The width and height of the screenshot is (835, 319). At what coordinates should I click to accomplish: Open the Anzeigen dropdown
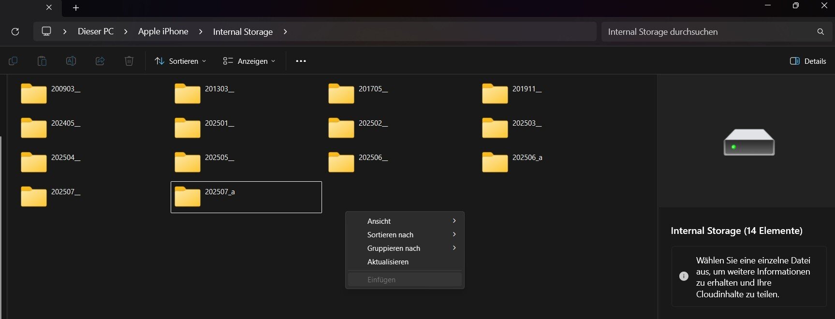click(x=249, y=61)
